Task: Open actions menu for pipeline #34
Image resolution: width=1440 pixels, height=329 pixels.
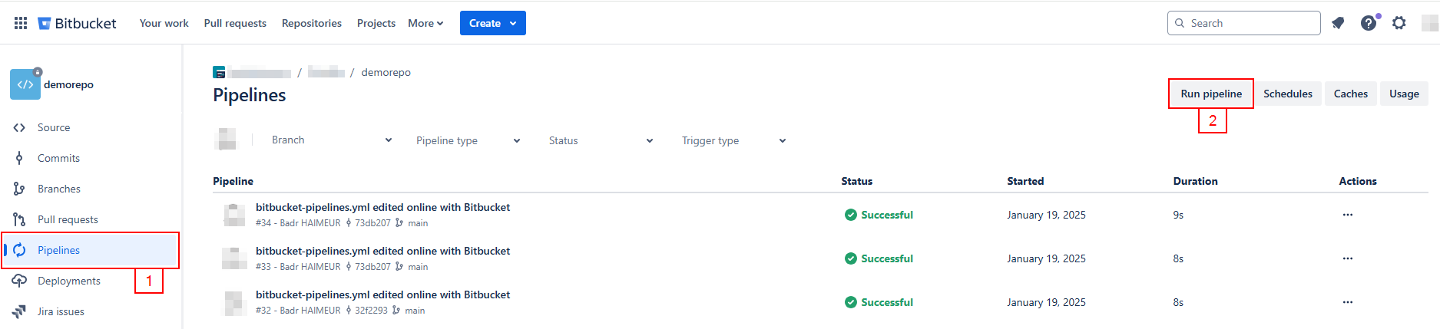Action: (x=1347, y=215)
